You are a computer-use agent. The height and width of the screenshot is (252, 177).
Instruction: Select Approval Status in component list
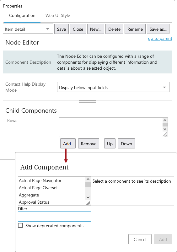[x=34, y=202]
